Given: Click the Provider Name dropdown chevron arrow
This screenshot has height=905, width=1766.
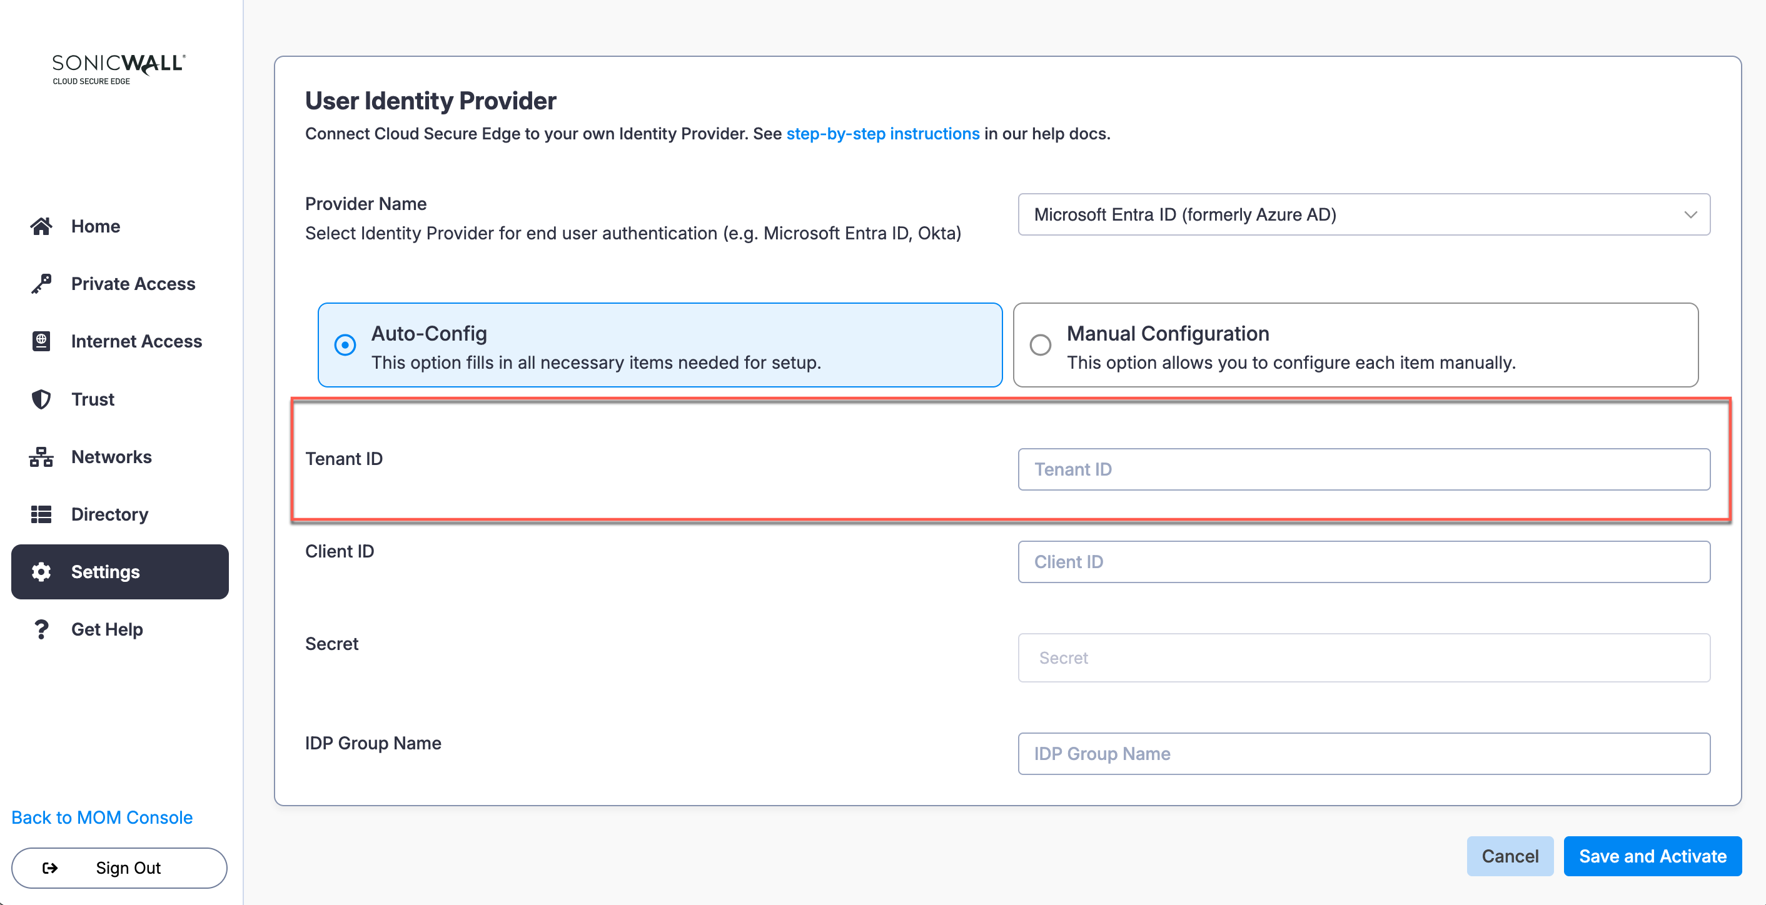Looking at the screenshot, I should click(1690, 214).
